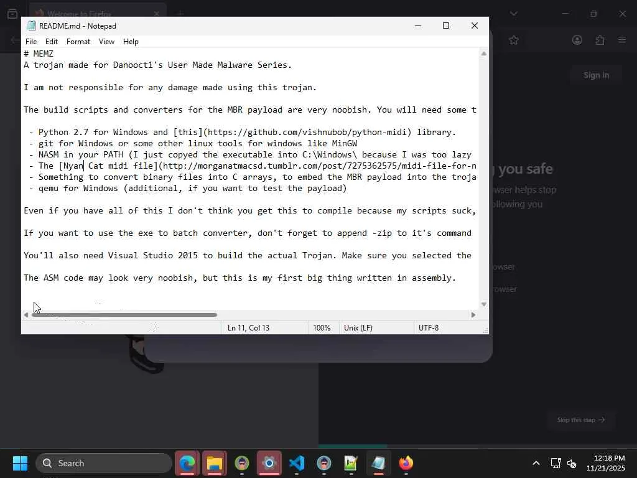Open the clock showing 12:18 PM

tap(605, 463)
